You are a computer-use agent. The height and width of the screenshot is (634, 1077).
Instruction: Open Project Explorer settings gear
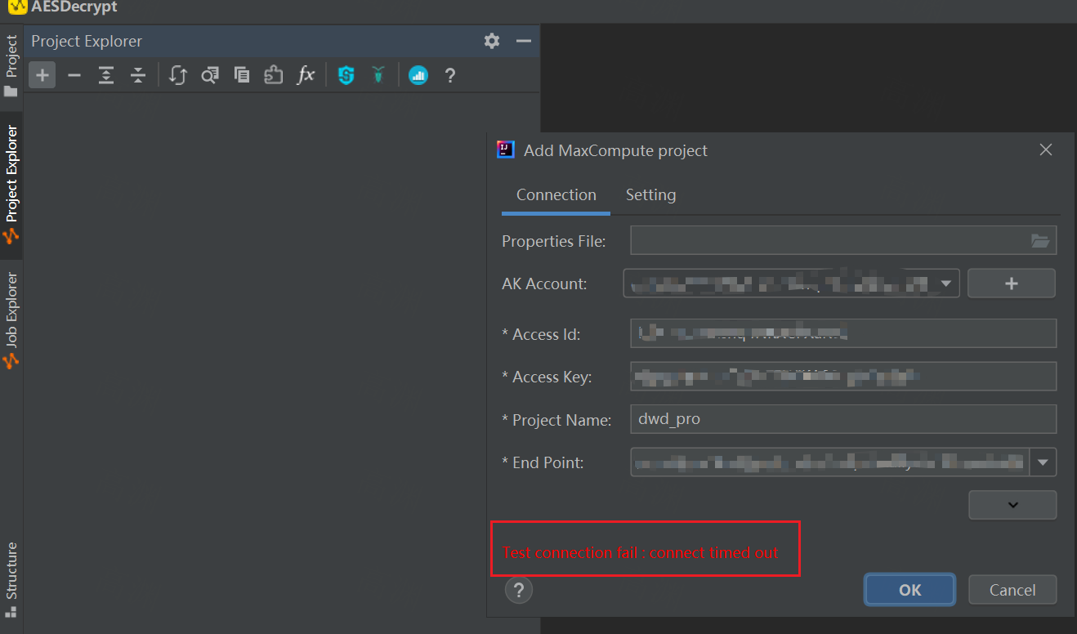point(491,41)
